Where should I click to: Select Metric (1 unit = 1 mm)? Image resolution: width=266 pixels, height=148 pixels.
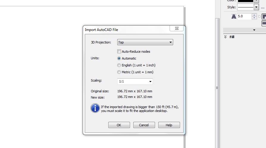[x=119, y=72]
